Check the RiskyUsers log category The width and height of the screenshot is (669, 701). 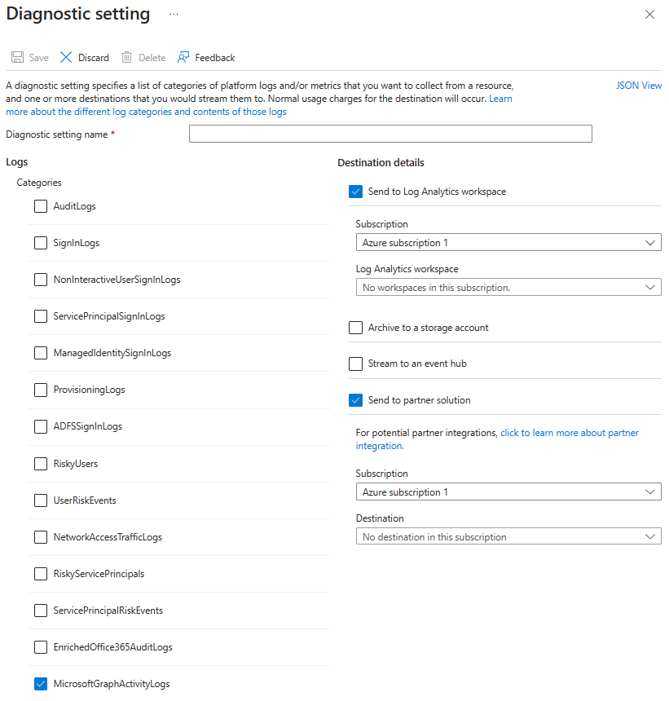click(41, 464)
